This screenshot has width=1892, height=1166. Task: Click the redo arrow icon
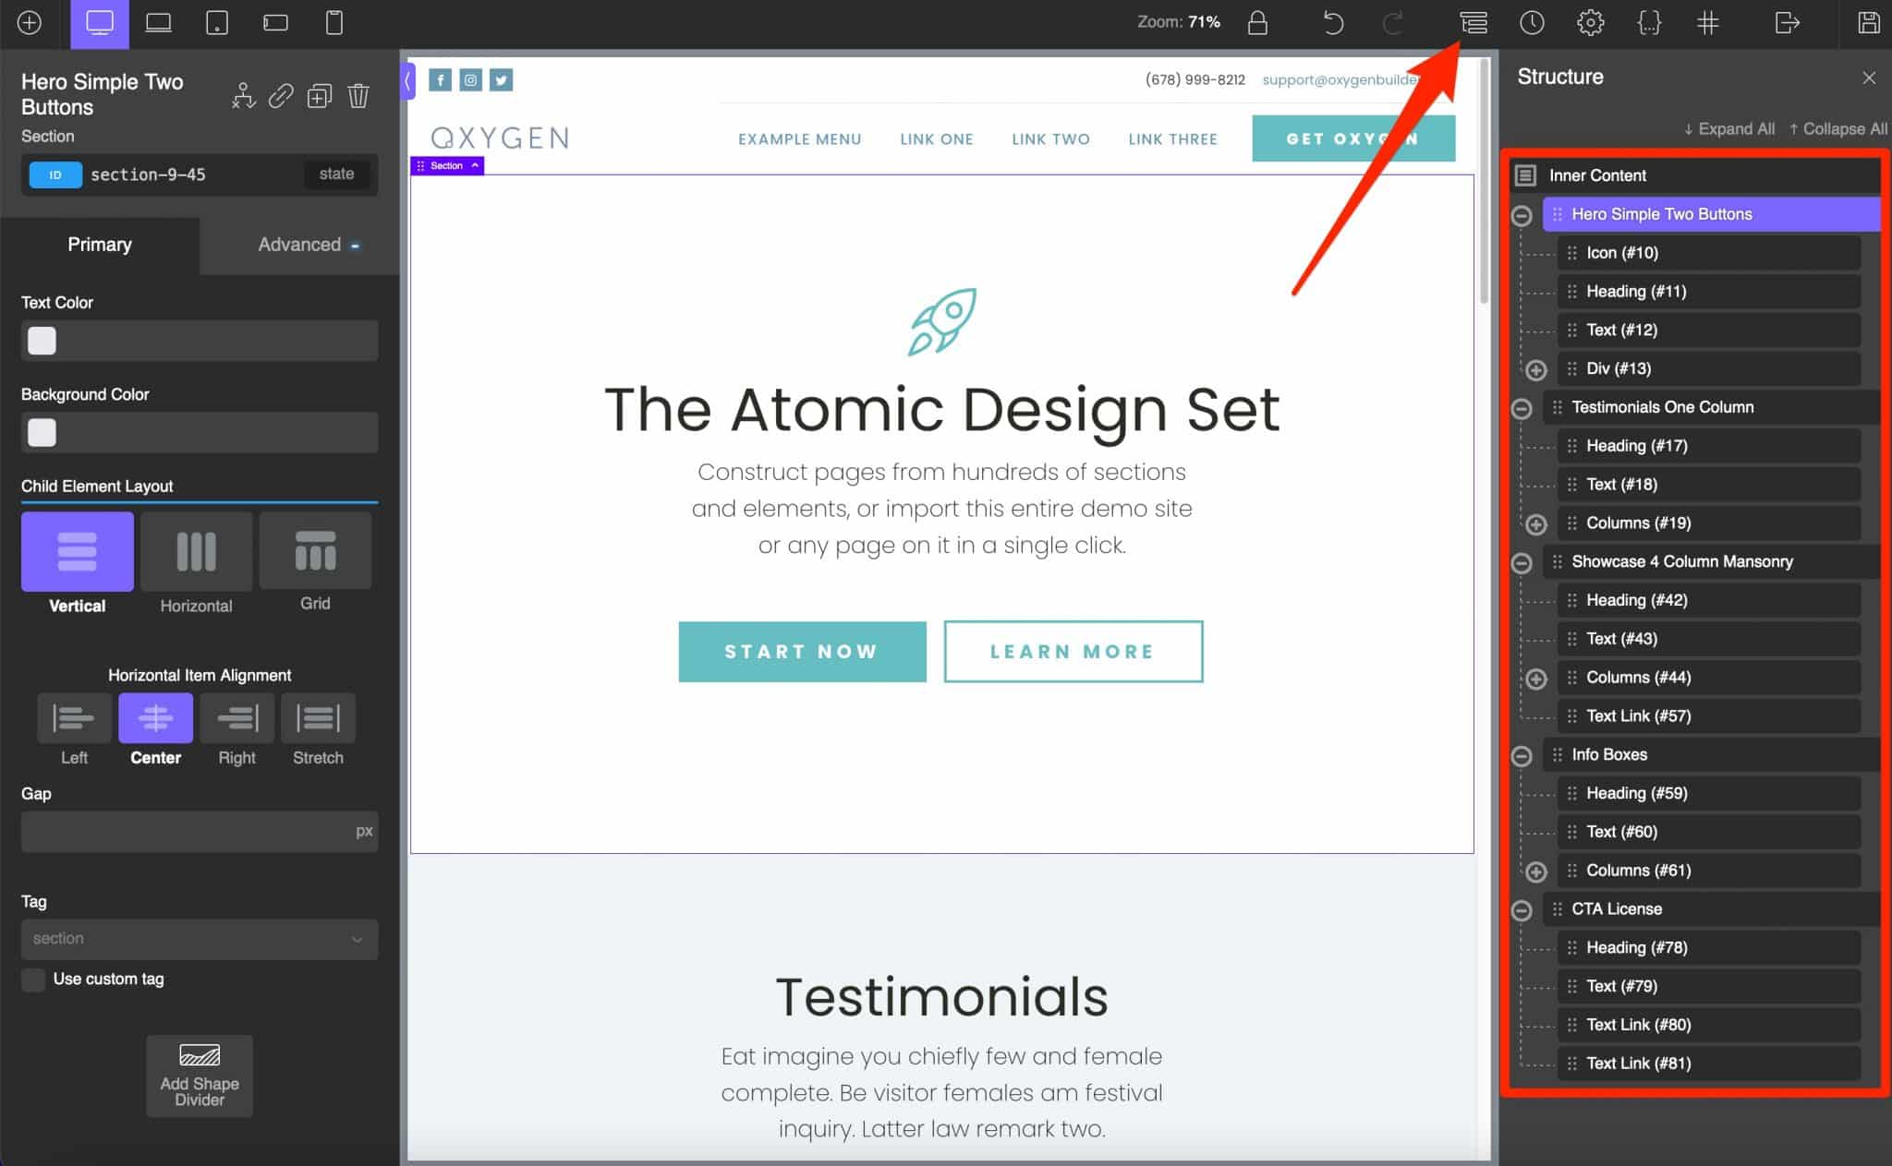[x=1392, y=23]
